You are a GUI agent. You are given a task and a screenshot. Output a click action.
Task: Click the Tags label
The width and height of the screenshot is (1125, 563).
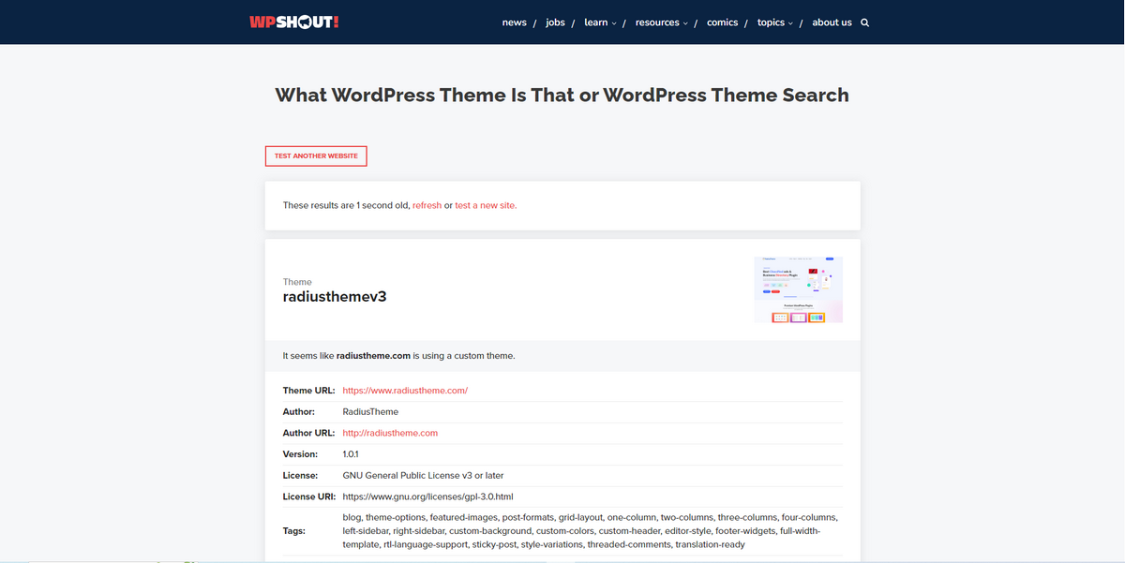pos(294,531)
